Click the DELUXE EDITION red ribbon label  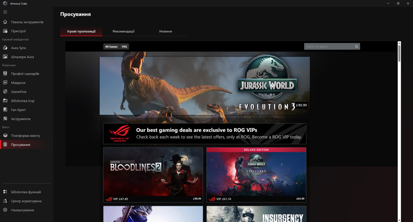click(256, 150)
